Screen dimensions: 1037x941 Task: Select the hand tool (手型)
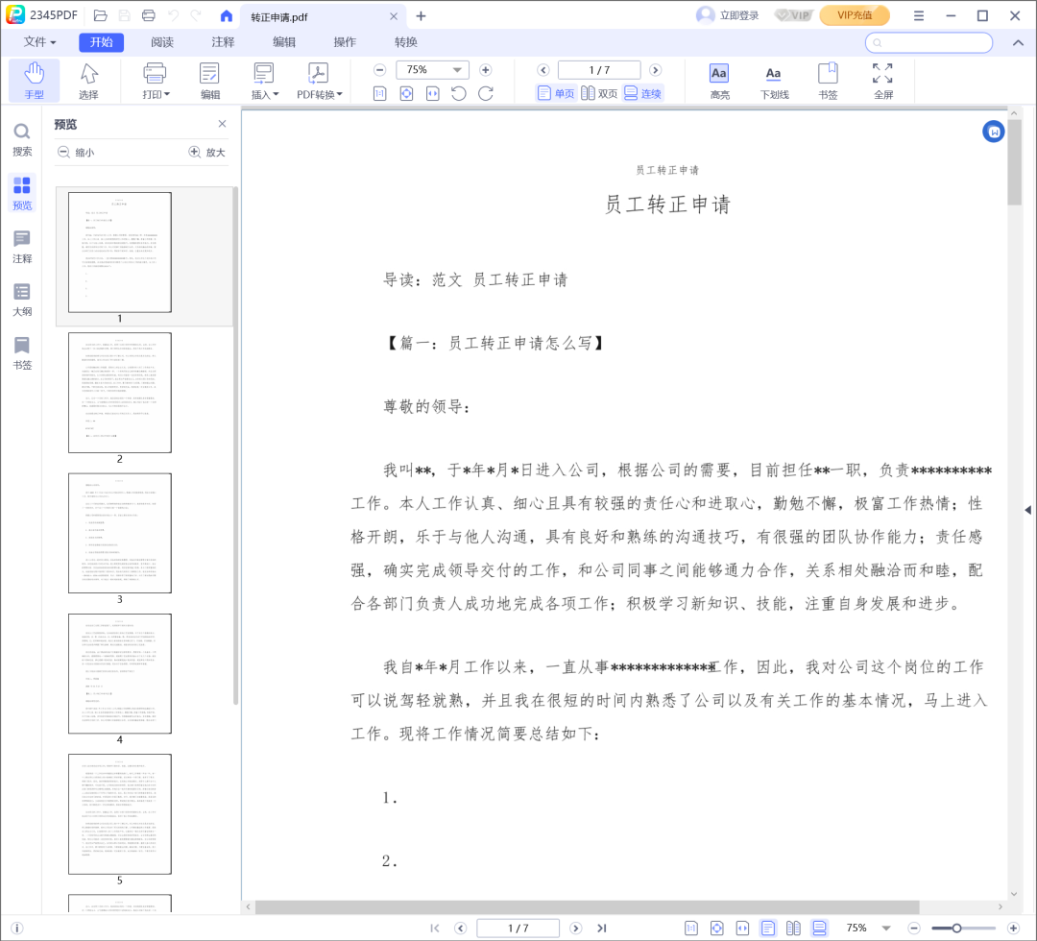pos(35,80)
